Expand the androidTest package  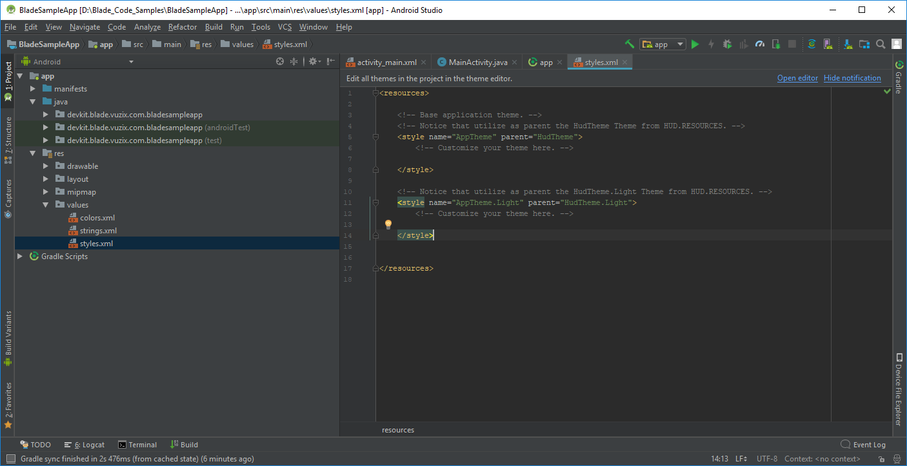[x=46, y=128]
